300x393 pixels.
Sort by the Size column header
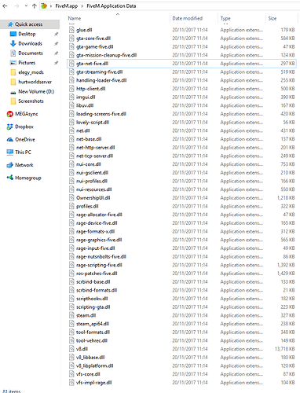(x=273, y=18)
